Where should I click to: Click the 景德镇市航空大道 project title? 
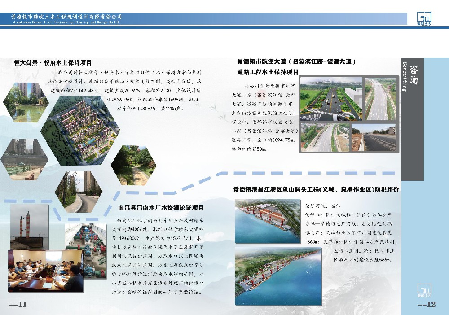(296, 61)
